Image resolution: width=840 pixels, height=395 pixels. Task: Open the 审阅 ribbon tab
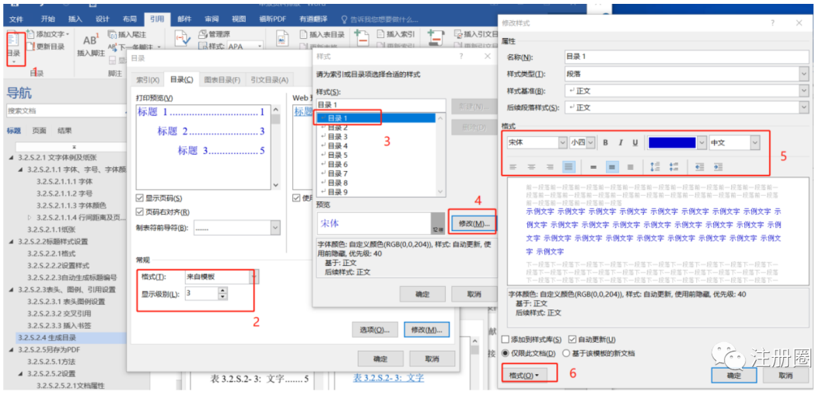[x=211, y=19]
